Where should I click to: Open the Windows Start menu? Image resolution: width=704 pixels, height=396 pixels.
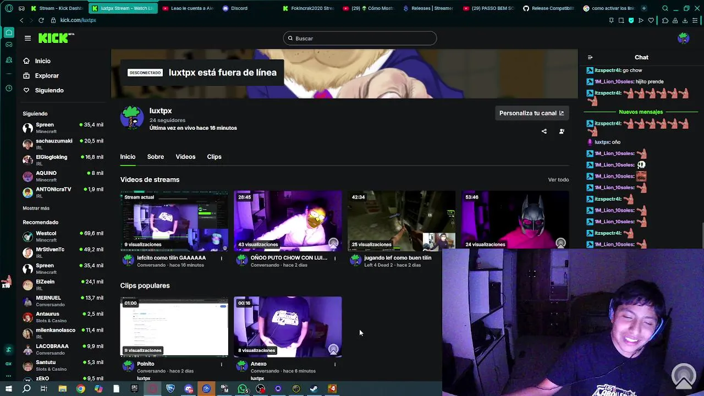8,389
